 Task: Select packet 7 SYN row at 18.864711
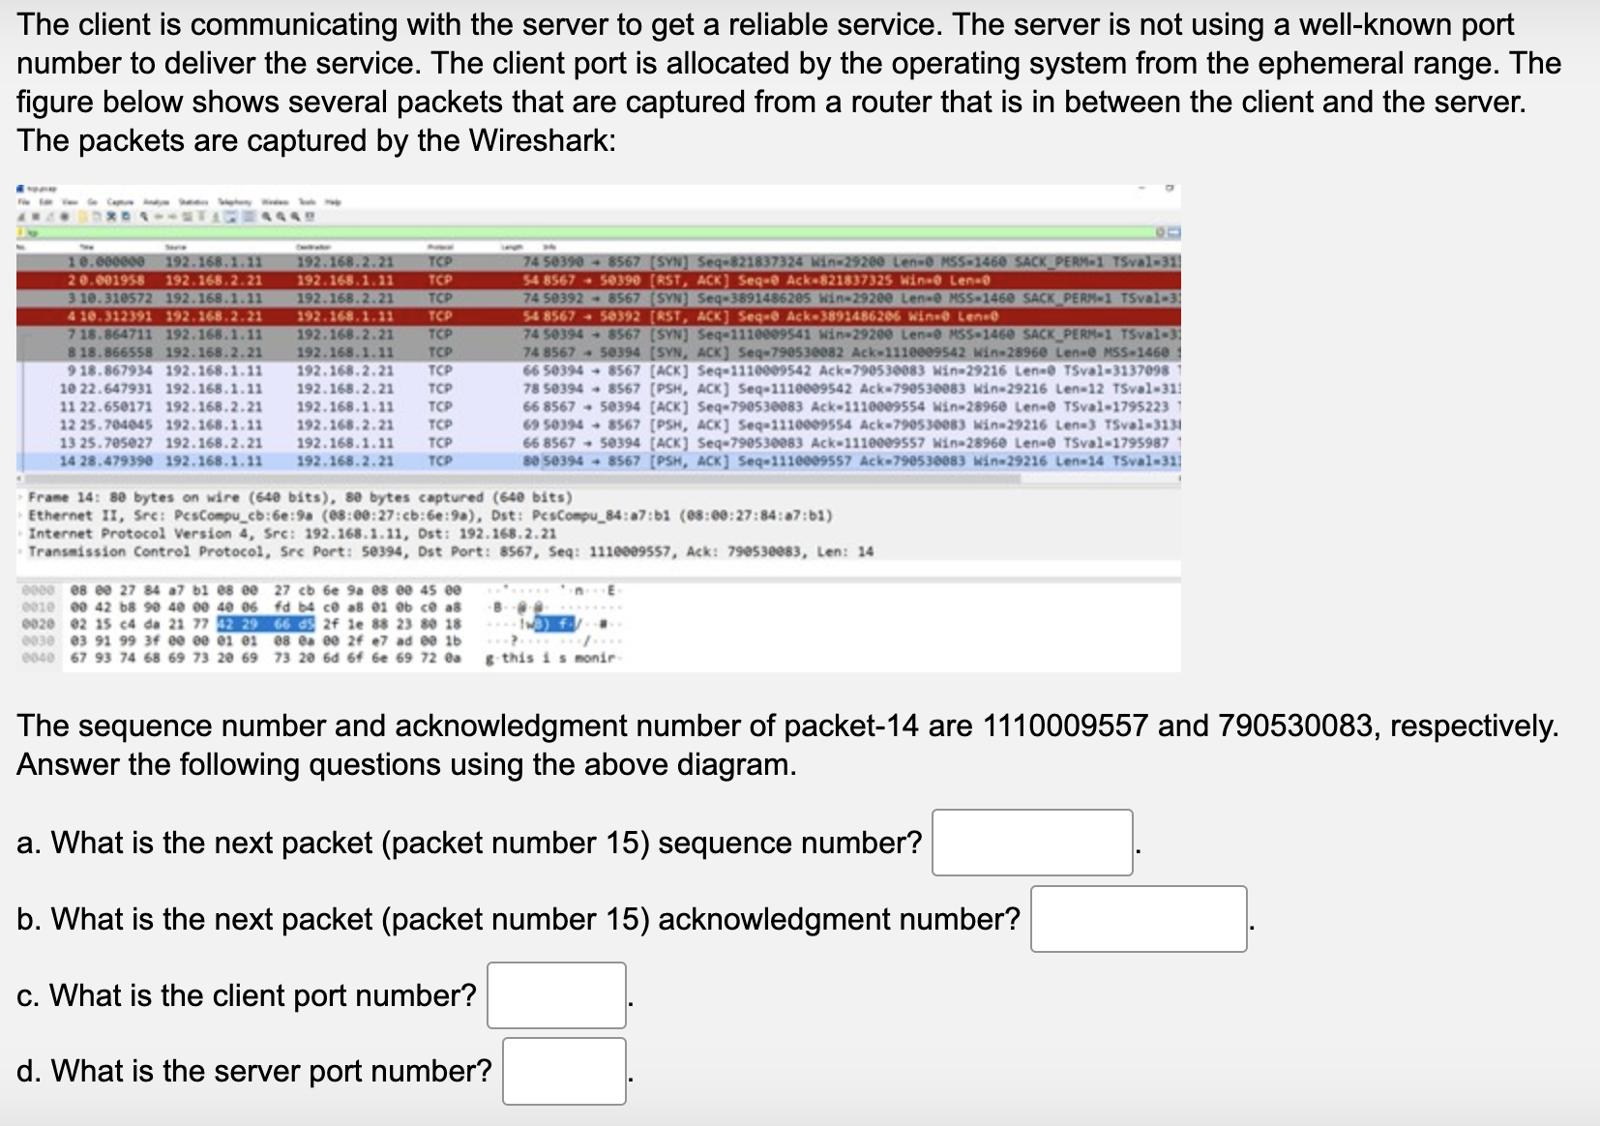599,334
